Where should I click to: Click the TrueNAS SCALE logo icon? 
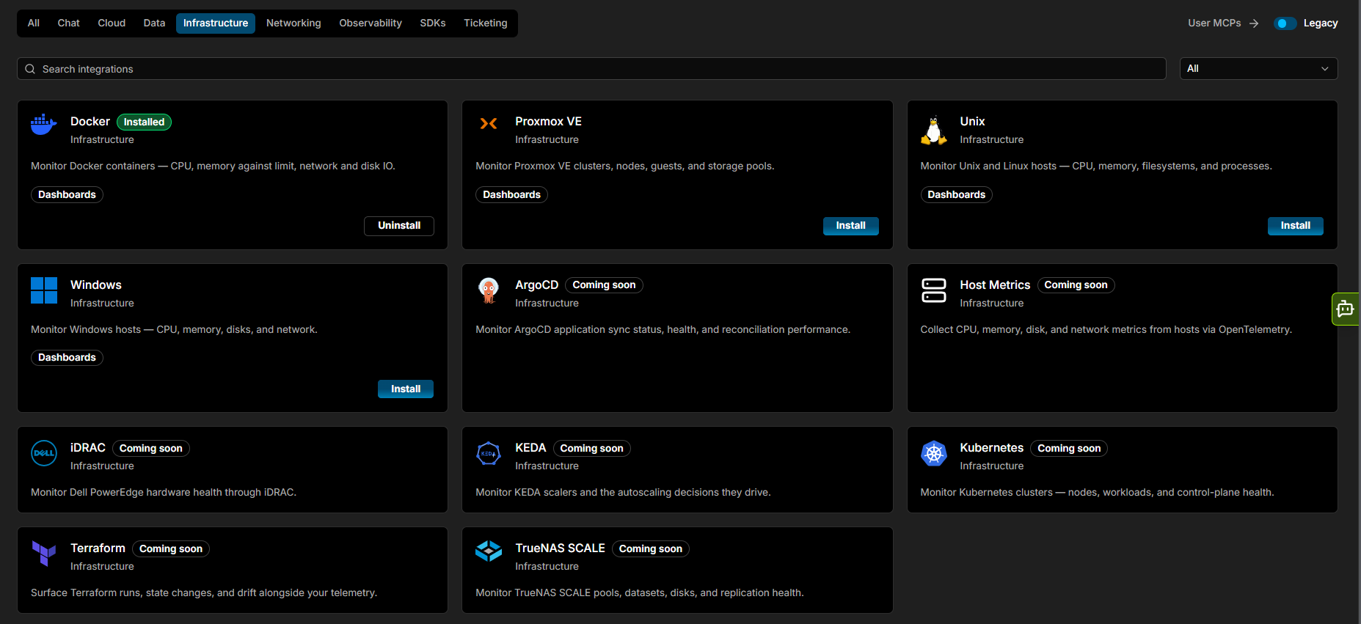click(489, 551)
